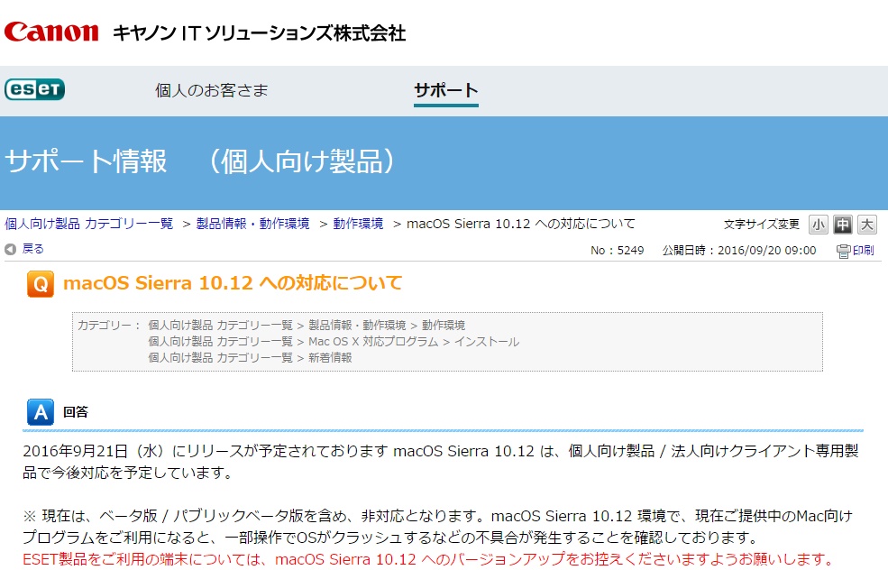The width and height of the screenshot is (888, 570).
Task: Click the printer icon
Action: [x=843, y=251]
